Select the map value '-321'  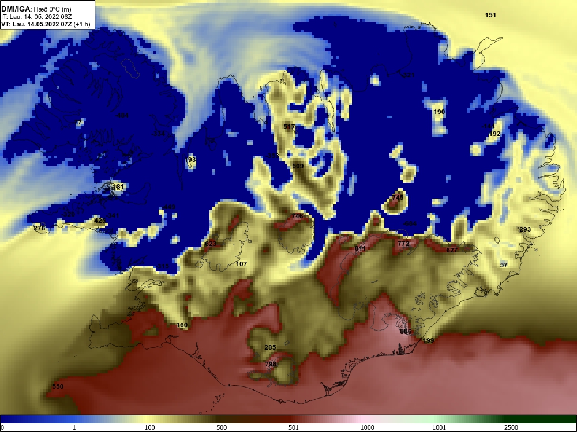tap(408, 75)
